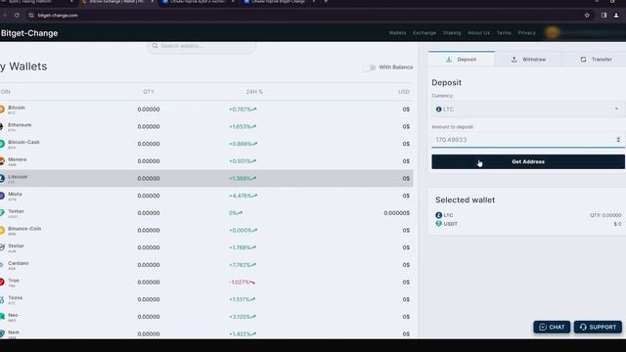Click the user avatar in the header
This screenshot has height=352, width=626.
pos(552,32)
